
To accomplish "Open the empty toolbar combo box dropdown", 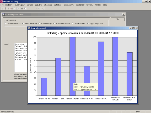I will [37, 9].
